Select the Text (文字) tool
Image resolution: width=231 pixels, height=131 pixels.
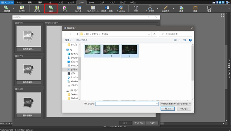click(136, 8)
